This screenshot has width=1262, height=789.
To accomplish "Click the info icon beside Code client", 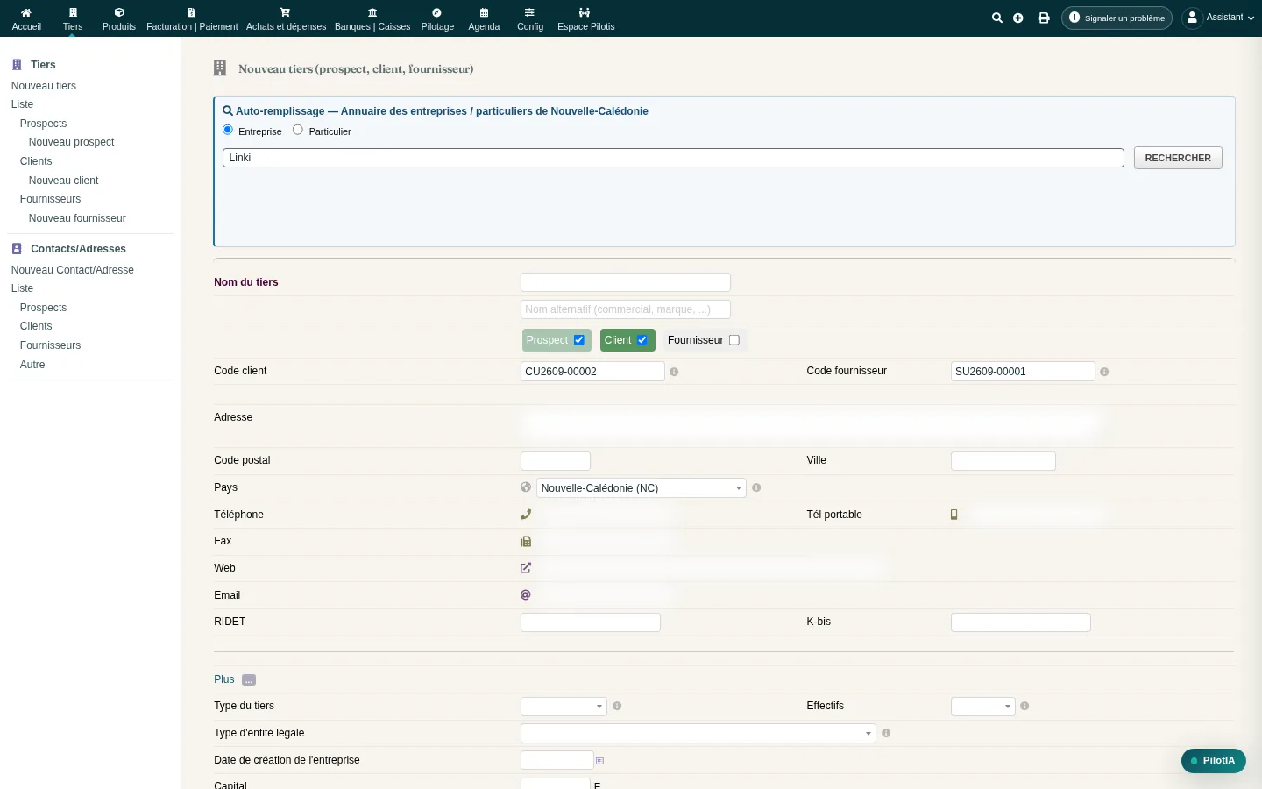I will tap(674, 372).
